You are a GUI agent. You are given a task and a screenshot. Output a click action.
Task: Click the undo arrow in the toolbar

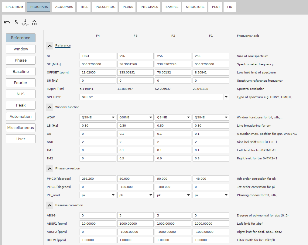pyautogui.click(x=6, y=22)
